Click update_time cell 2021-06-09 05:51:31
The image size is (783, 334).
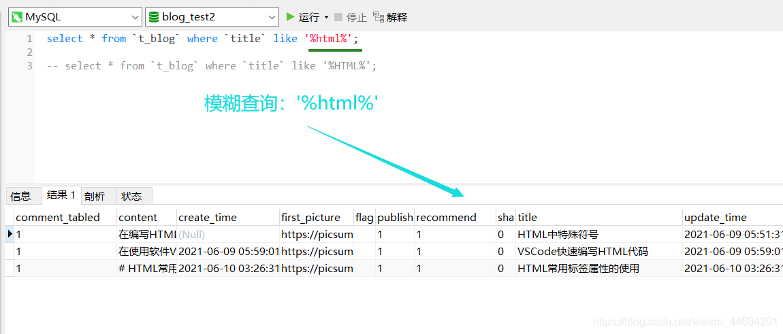[x=733, y=234]
